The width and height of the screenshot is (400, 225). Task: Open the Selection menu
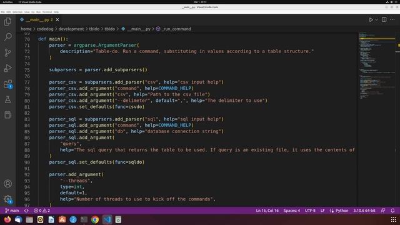(17, 12)
